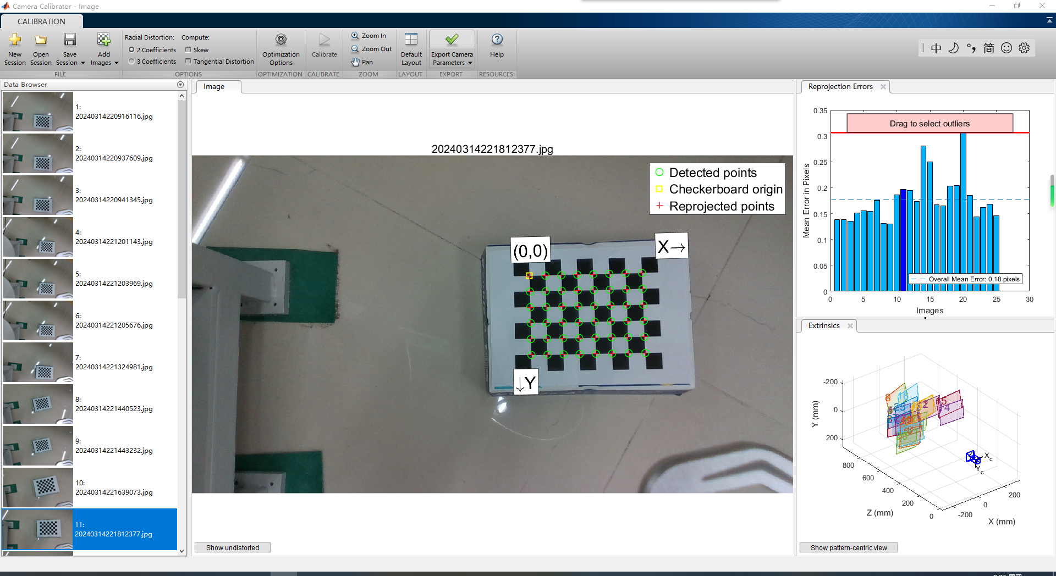This screenshot has width=1056, height=576.
Task: Open Export Camera Parameters dropdown
Action: (x=470, y=63)
